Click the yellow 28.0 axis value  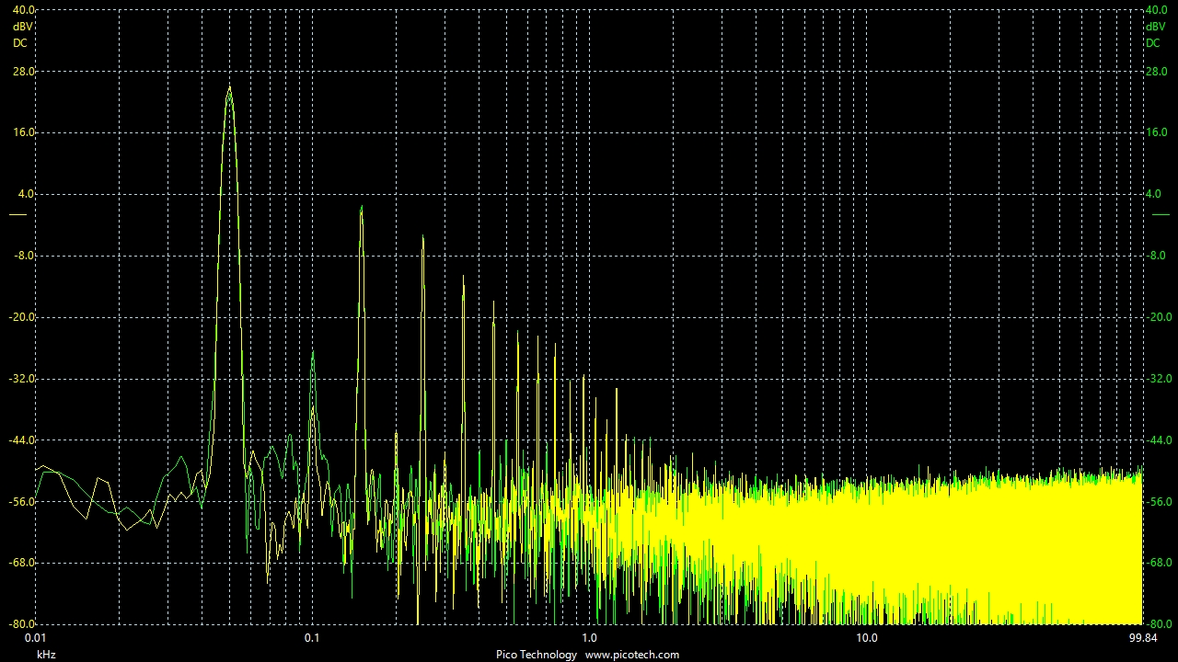point(23,71)
